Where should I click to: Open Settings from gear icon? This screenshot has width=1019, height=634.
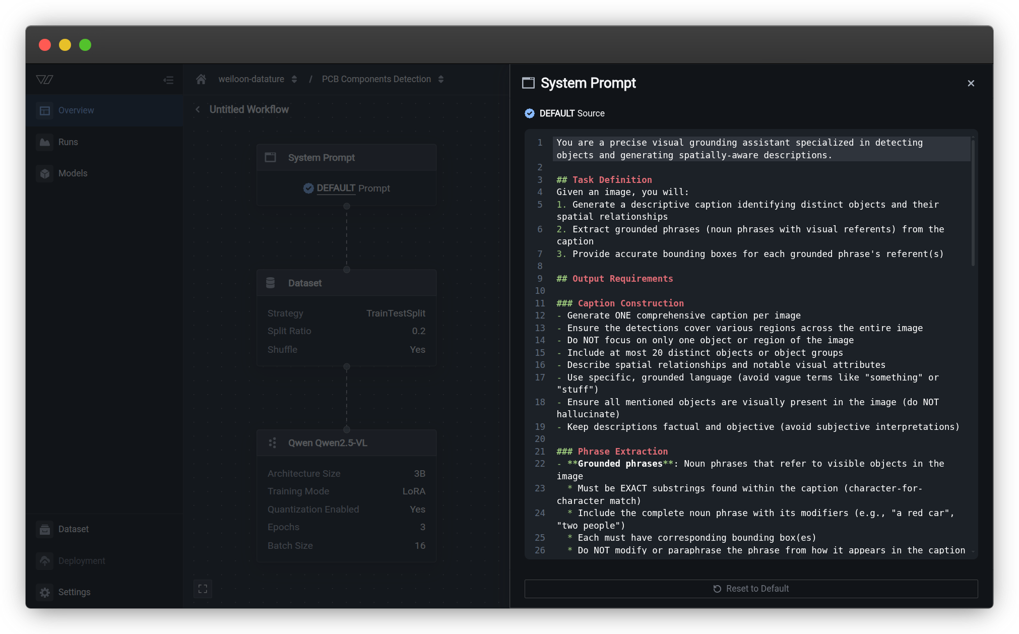(x=45, y=592)
